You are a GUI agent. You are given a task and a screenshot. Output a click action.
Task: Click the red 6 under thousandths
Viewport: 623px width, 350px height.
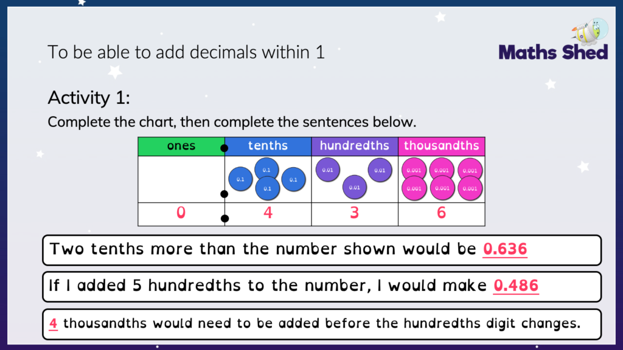(x=442, y=213)
